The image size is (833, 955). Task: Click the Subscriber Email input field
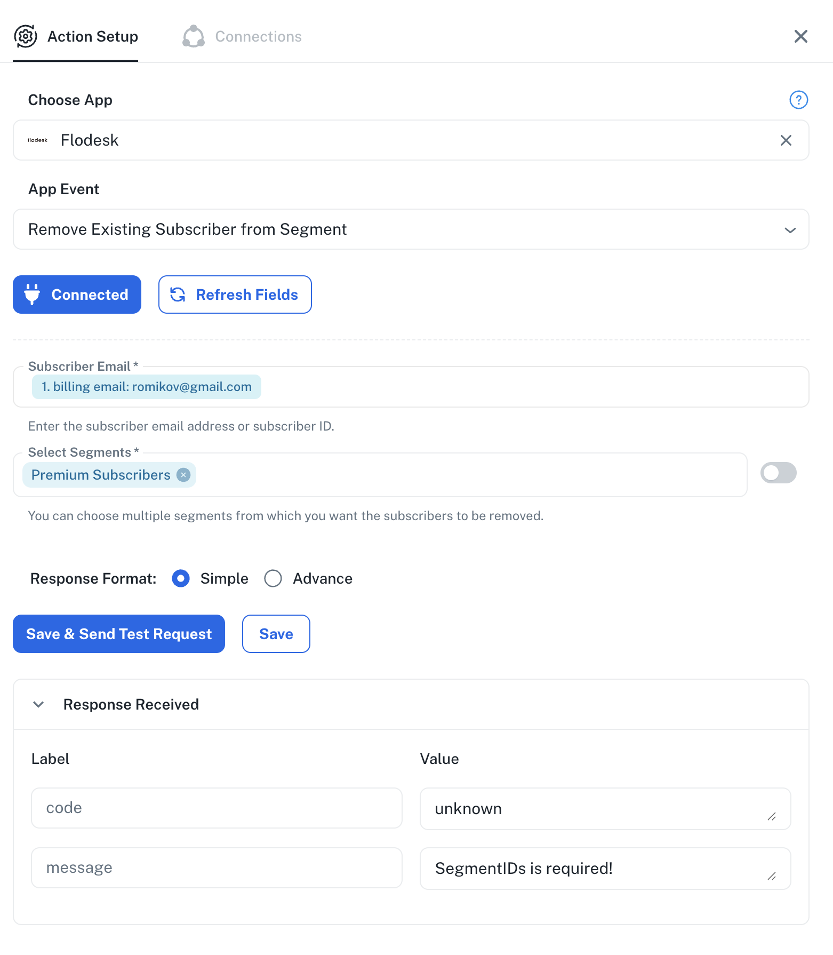(533, 387)
